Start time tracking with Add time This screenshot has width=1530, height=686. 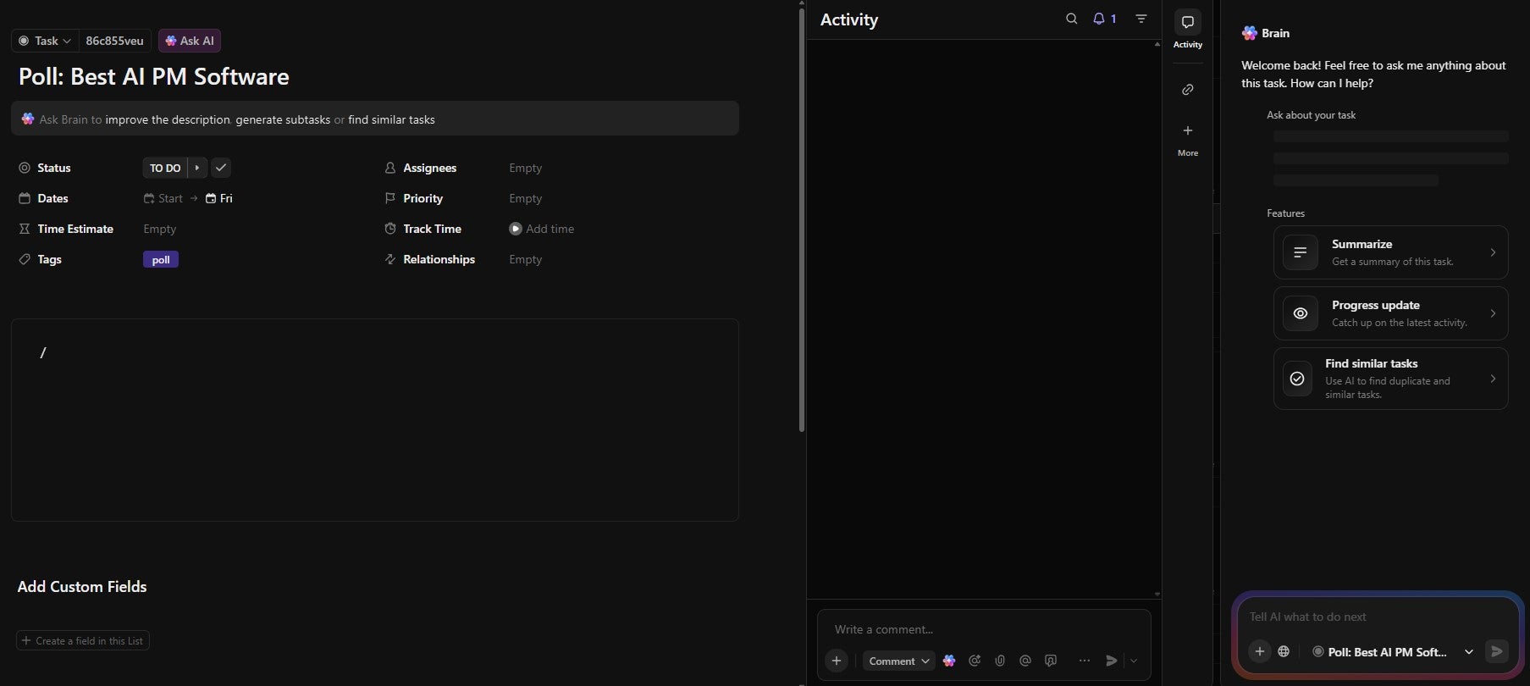[x=542, y=229]
